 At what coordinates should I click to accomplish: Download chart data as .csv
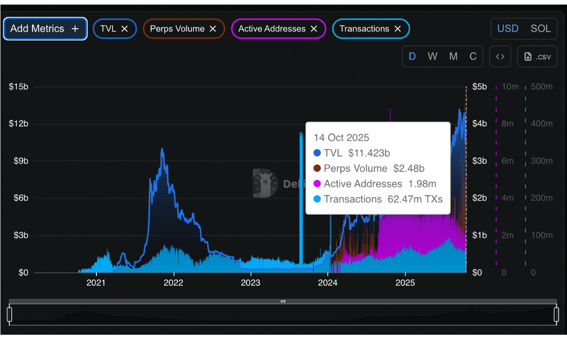pyautogui.click(x=537, y=56)
